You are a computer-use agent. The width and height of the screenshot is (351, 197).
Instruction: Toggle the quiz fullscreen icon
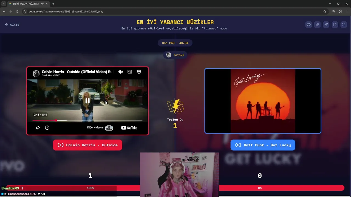point(344,25)
